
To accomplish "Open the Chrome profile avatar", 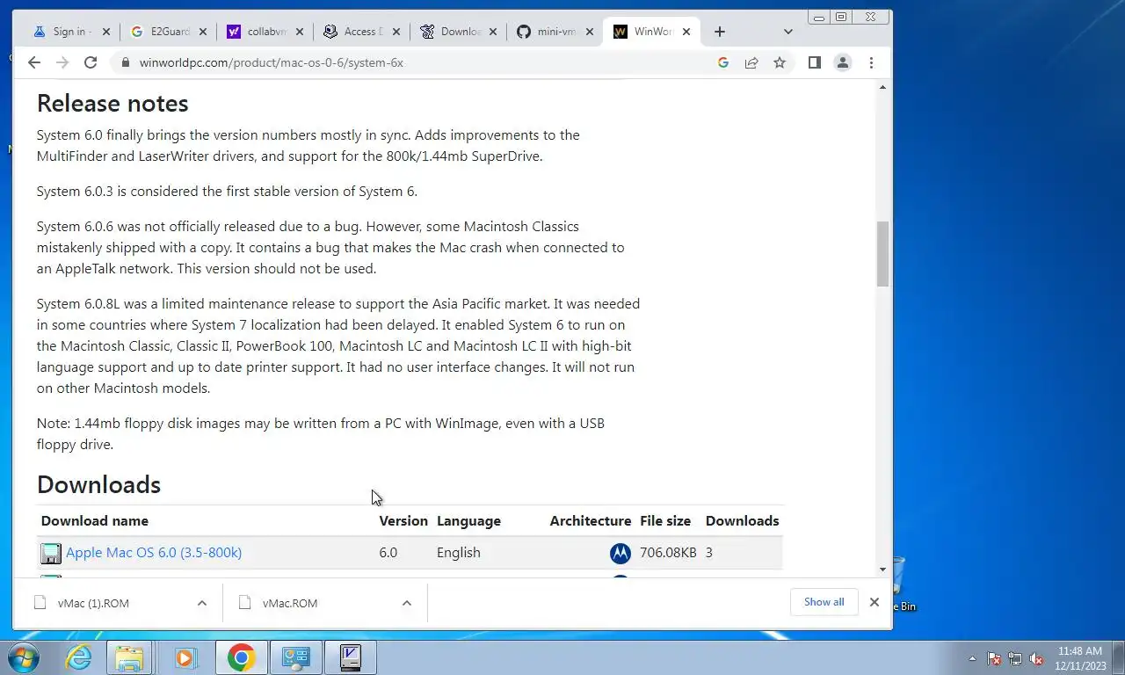I will (x=843, y=62).
